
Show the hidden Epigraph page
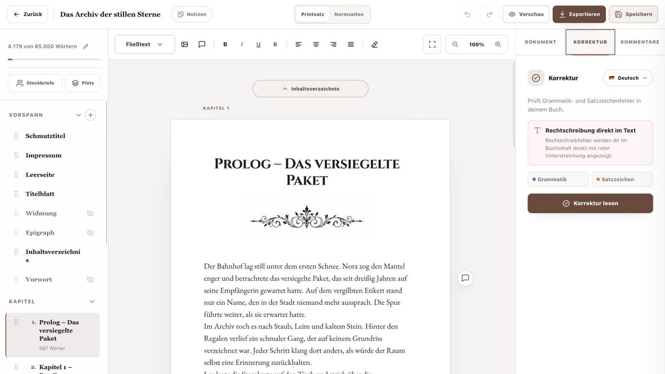pyautogui.click(x=90, y=233)
